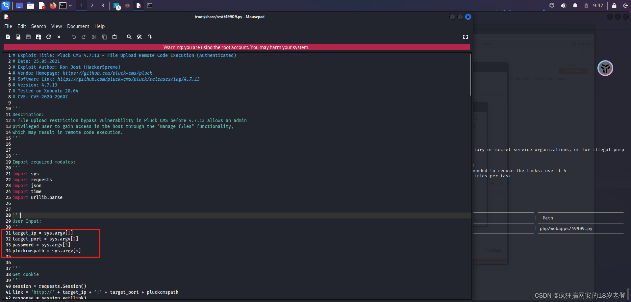Open the pluck releases tag 4.7.13 link

[x=128, y=79]
